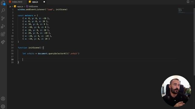Open the Run and Debug view icon
Image resolution: width=195 pixels, height=109 pixels.
(3, 26)
